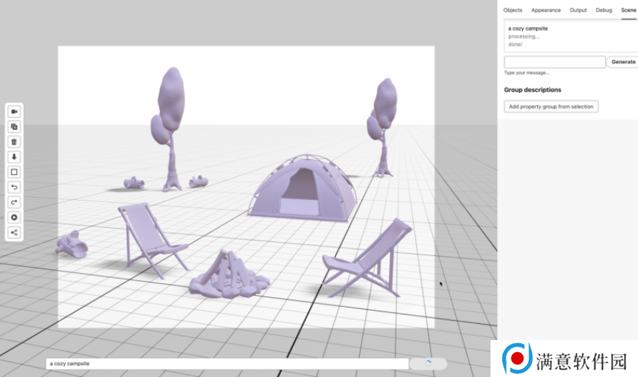The height and width of the screenshot is (377, 638).
Task: Open the Debug tab
Action: coord(603,10)
